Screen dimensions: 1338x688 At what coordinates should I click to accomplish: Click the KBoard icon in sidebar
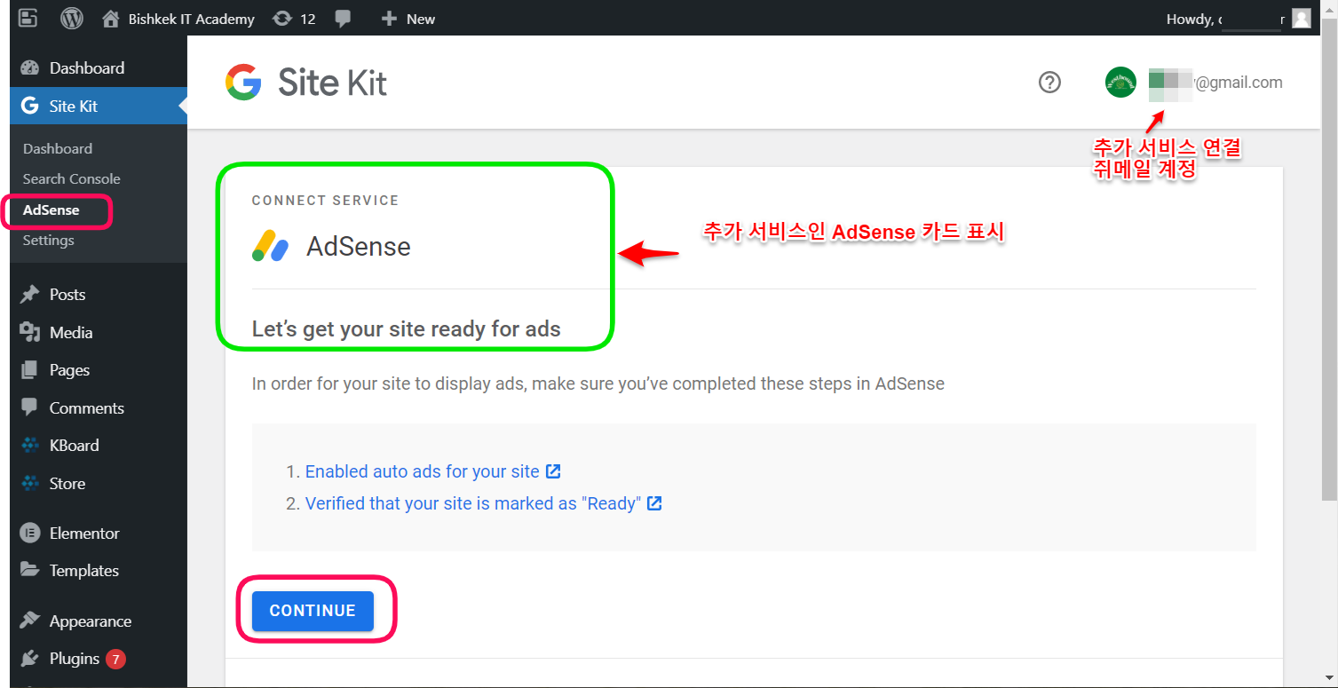coord(30,446)
